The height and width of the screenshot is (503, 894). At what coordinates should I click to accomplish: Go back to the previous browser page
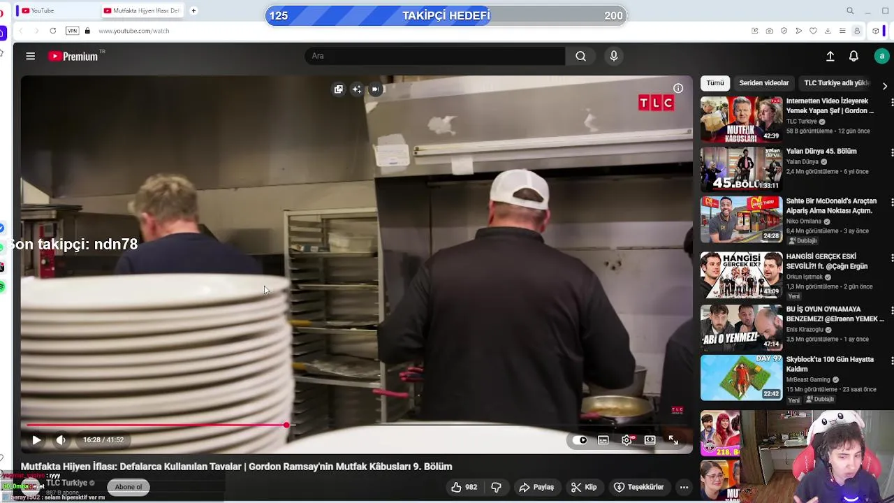coord(20,31)
